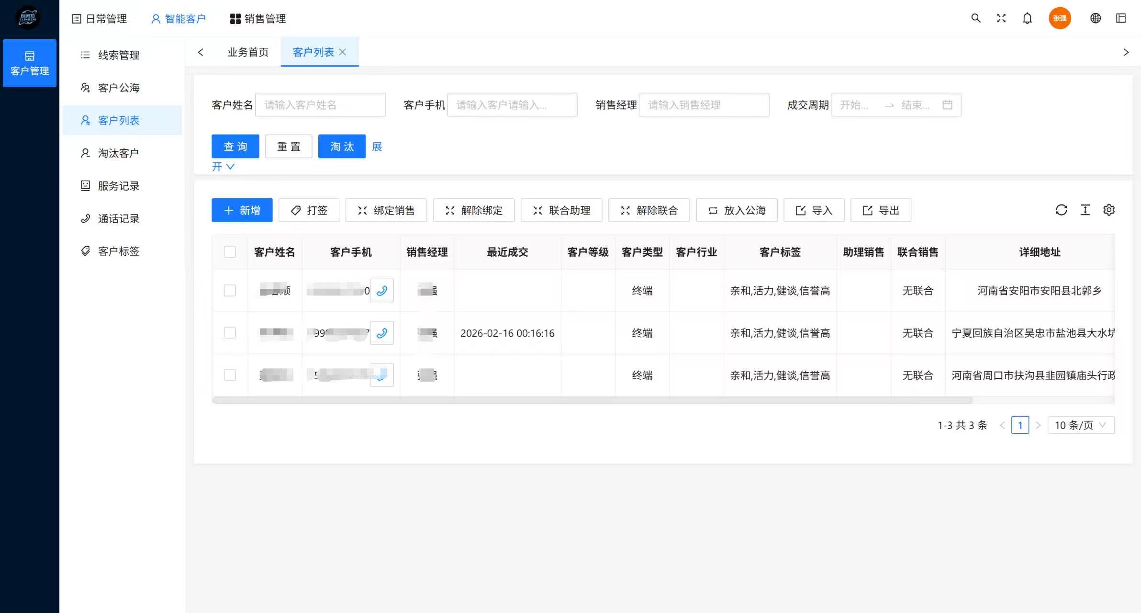Image resolution: width=1141 pixels, height=613 pixels.
Task: Click the 联合助理 button
Action: (561, 210)
